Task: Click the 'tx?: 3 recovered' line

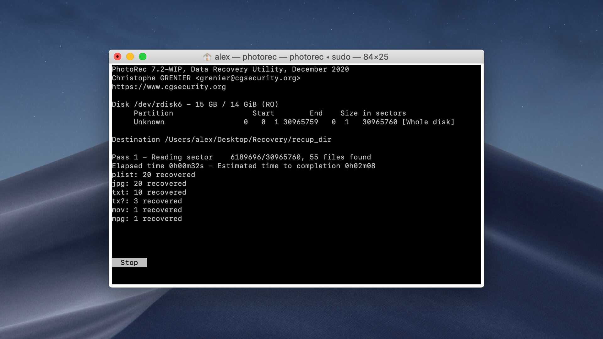Action: tap(147, 201)
